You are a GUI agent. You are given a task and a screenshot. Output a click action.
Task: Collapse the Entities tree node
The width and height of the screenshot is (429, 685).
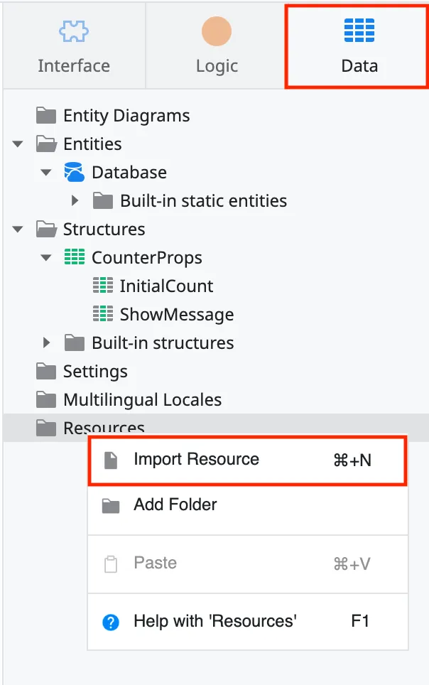pos(17,144)
